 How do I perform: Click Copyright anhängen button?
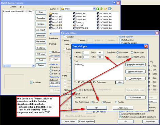135,65
